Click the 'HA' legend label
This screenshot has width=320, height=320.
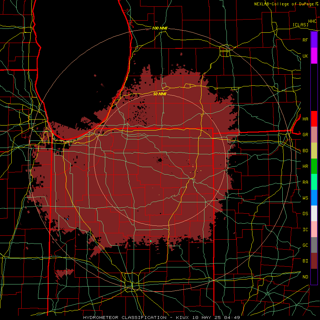tap(305, 119)
